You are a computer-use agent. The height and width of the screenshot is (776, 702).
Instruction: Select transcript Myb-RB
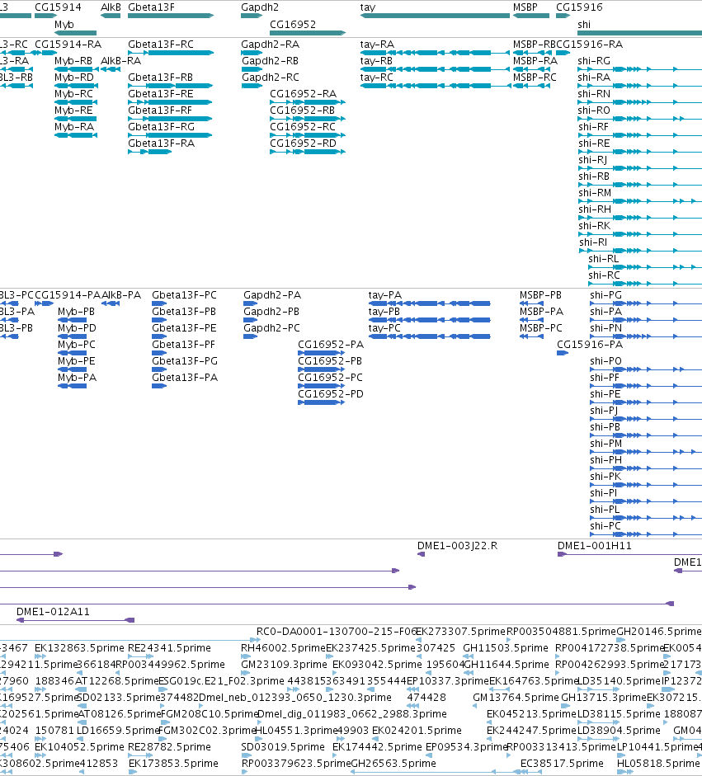pyautogui.click(x=73, y=61)
